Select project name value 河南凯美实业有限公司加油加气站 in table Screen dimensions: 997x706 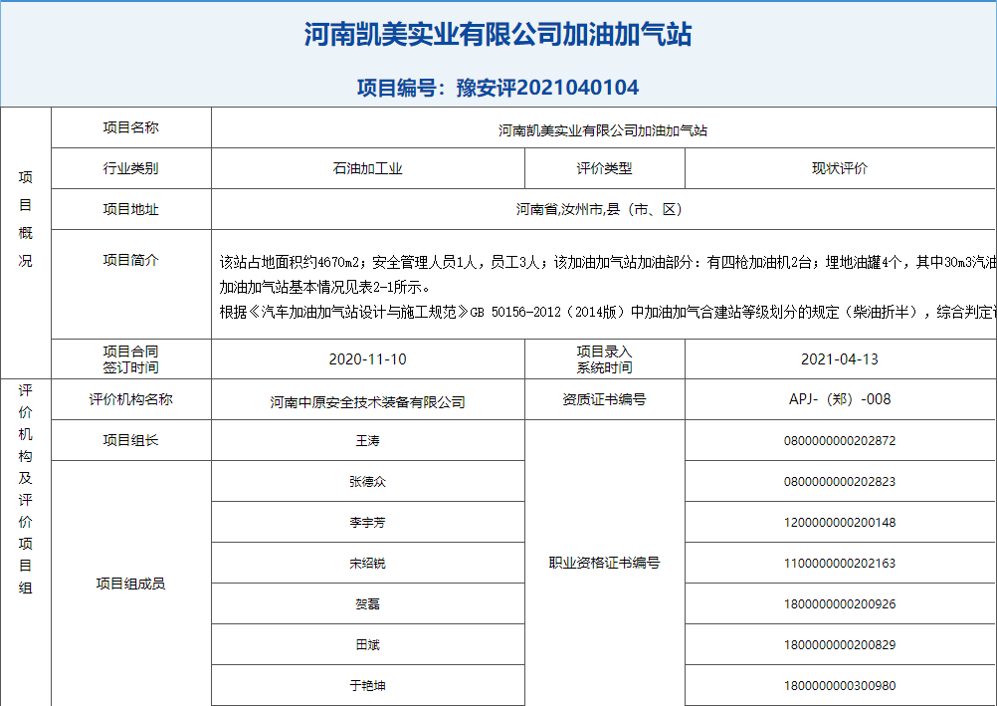[603, 130]
